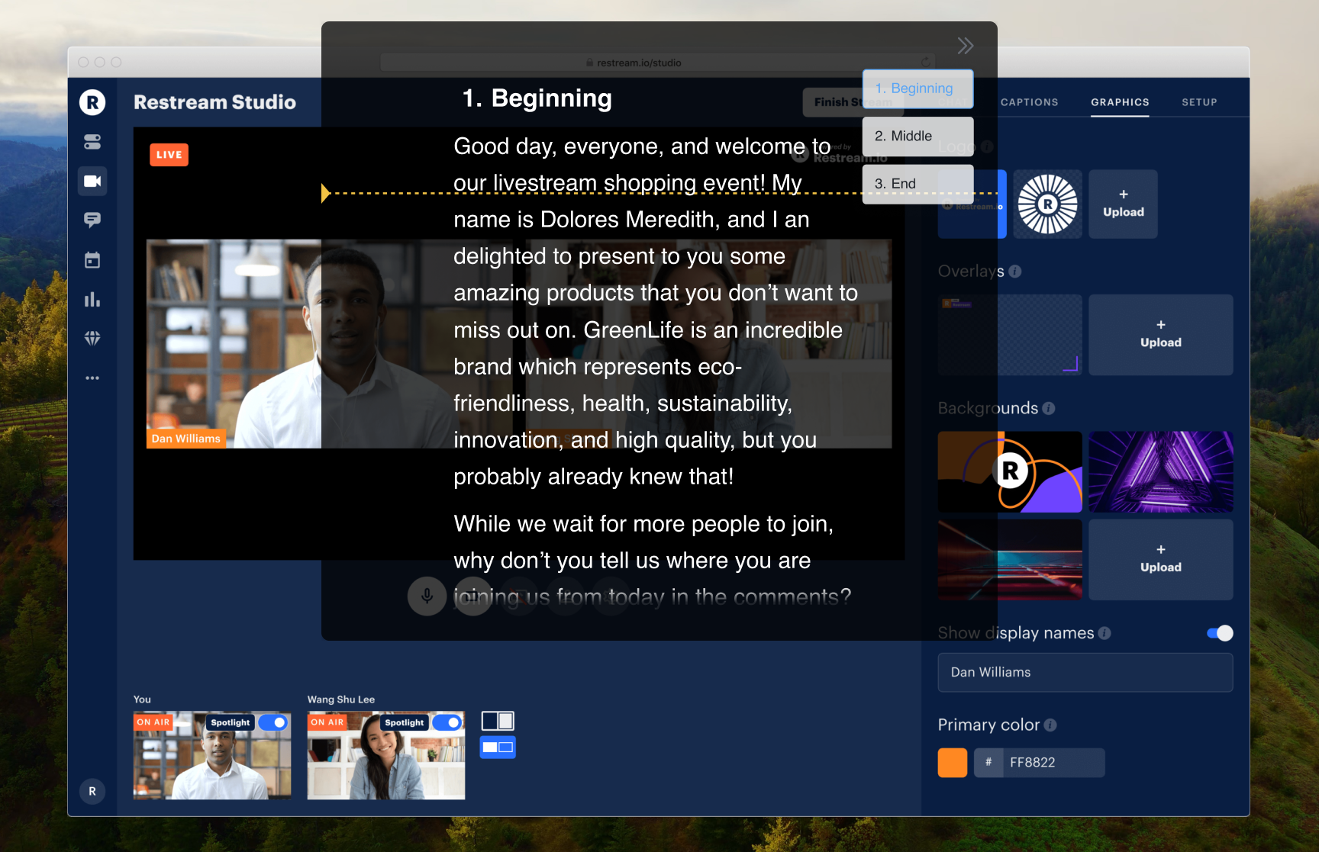The image size is (1319, 852).
Task: Open the calendar events icon in the sidebar
Action: 92,260
